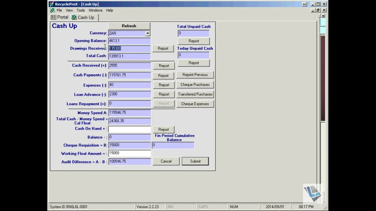This screenshot has width=376, height=211.
Task: Click the RecycleProX app icon in title bar
Action: click(52, 4)
